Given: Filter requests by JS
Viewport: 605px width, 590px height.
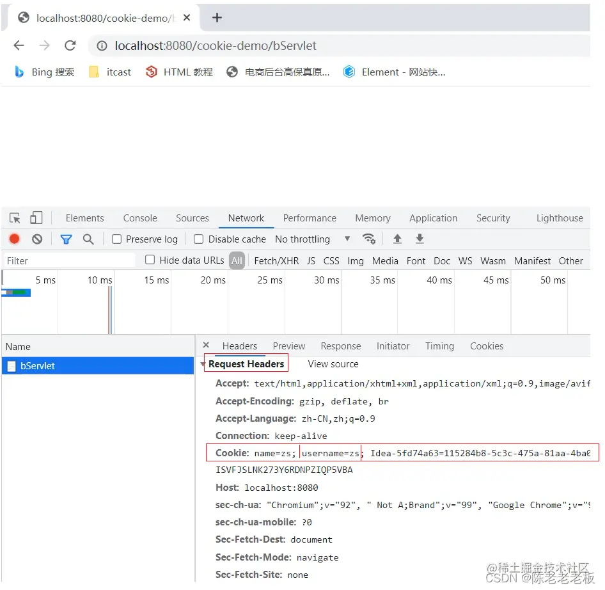Looking at the screenshot, I should pos(311,261).
